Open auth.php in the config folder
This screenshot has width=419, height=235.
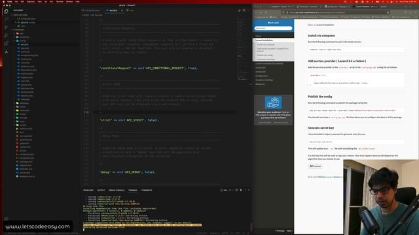(x=25, y=52)
